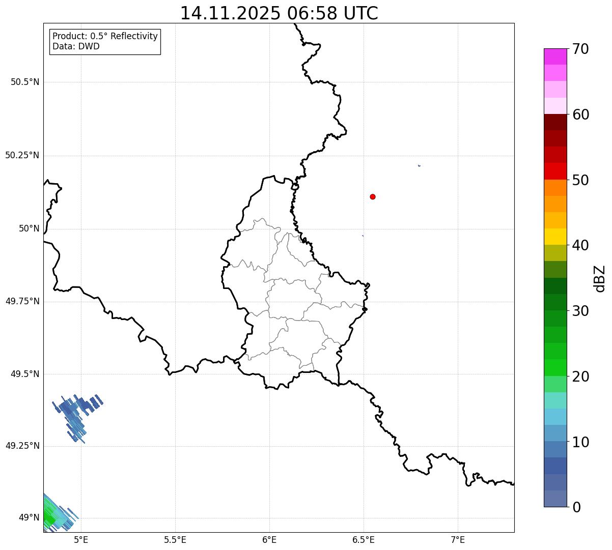Click the yellow colorbar segment above 40

pyautogui.click(x=555, y=237)
